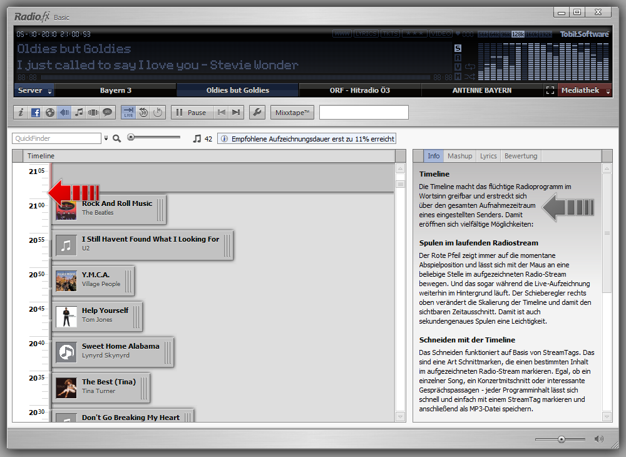This screenshot has width=626, height=457.
Task: Open the QuickFinder dropdown arrow
Action: click(x=106, y=138)
